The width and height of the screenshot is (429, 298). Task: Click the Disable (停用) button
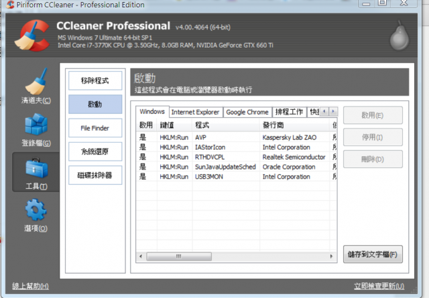point(373,137)
